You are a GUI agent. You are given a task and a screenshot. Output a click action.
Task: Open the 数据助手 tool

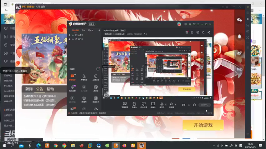[96, 100]
